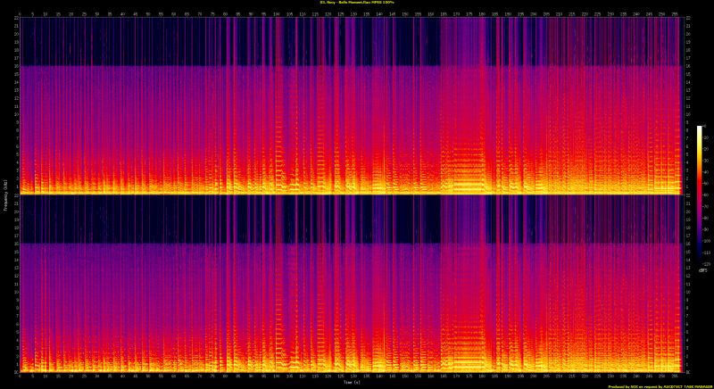Click the "Time (s)" axis label

click(x=350, y=383)
